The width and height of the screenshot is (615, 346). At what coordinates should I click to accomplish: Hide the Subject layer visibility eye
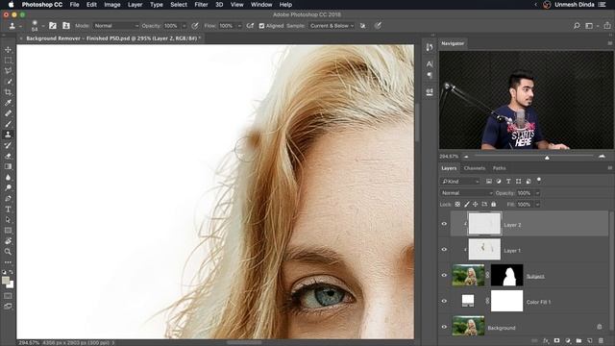(444, 276)
